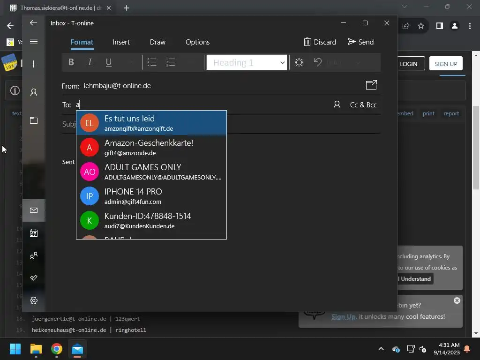Switch to the Calendar icon in sidebar
Viewport: 480px width, 360px height.
tap(34, 233)
